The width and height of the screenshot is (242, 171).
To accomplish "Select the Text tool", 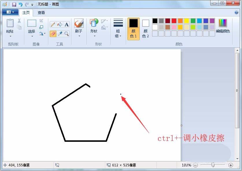I will [66, 24].
